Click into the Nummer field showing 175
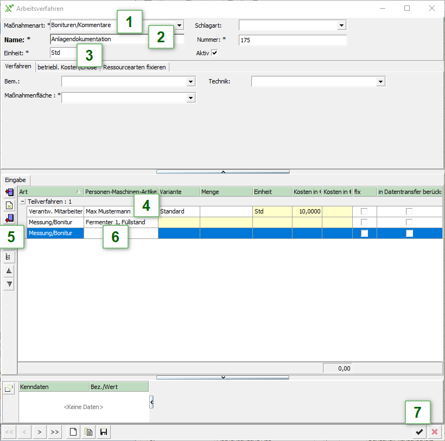The image size is (445, 441). point(292,40)
